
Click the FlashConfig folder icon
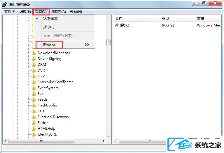(34, 105)
